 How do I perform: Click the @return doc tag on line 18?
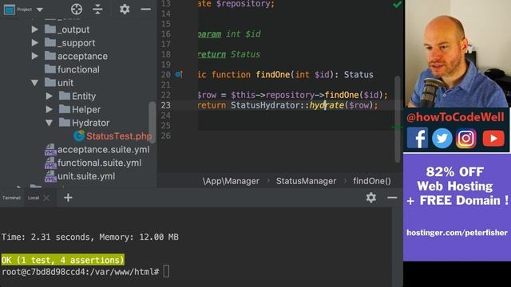(x=212, y=54)
